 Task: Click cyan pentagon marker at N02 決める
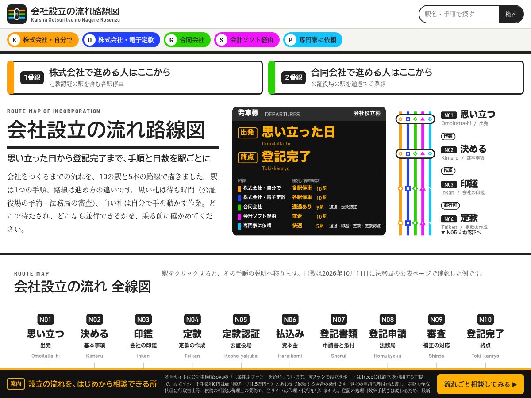[430, 154]
